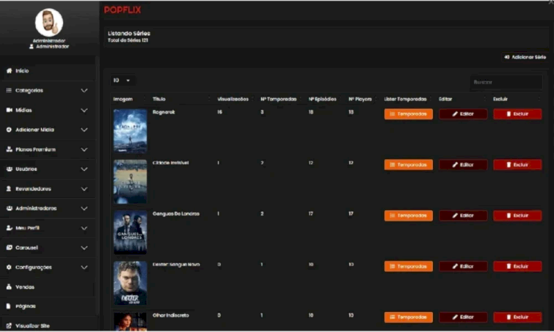Viewport: 554px width, 332px height.
Task: Click the icon beside Planos Premium
Action: point(9,149)
